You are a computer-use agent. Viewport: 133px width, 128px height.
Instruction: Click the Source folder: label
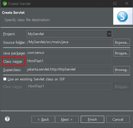point(14,42)
